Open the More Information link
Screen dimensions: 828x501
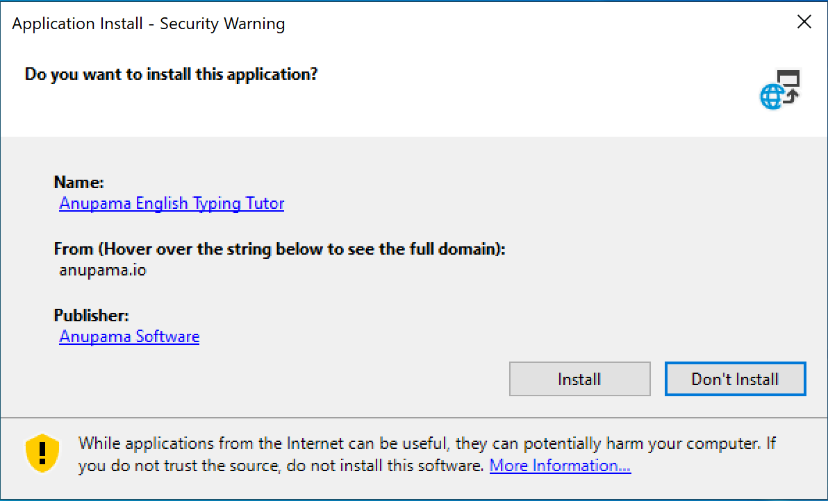click(561, 466)
